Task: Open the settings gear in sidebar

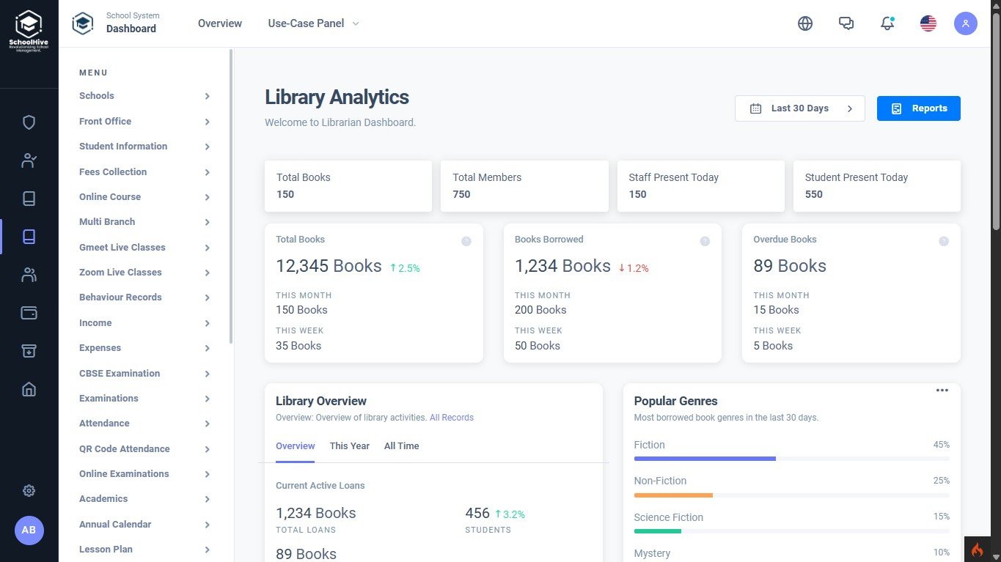Action: pyautogui.click(x=29, y=490)
